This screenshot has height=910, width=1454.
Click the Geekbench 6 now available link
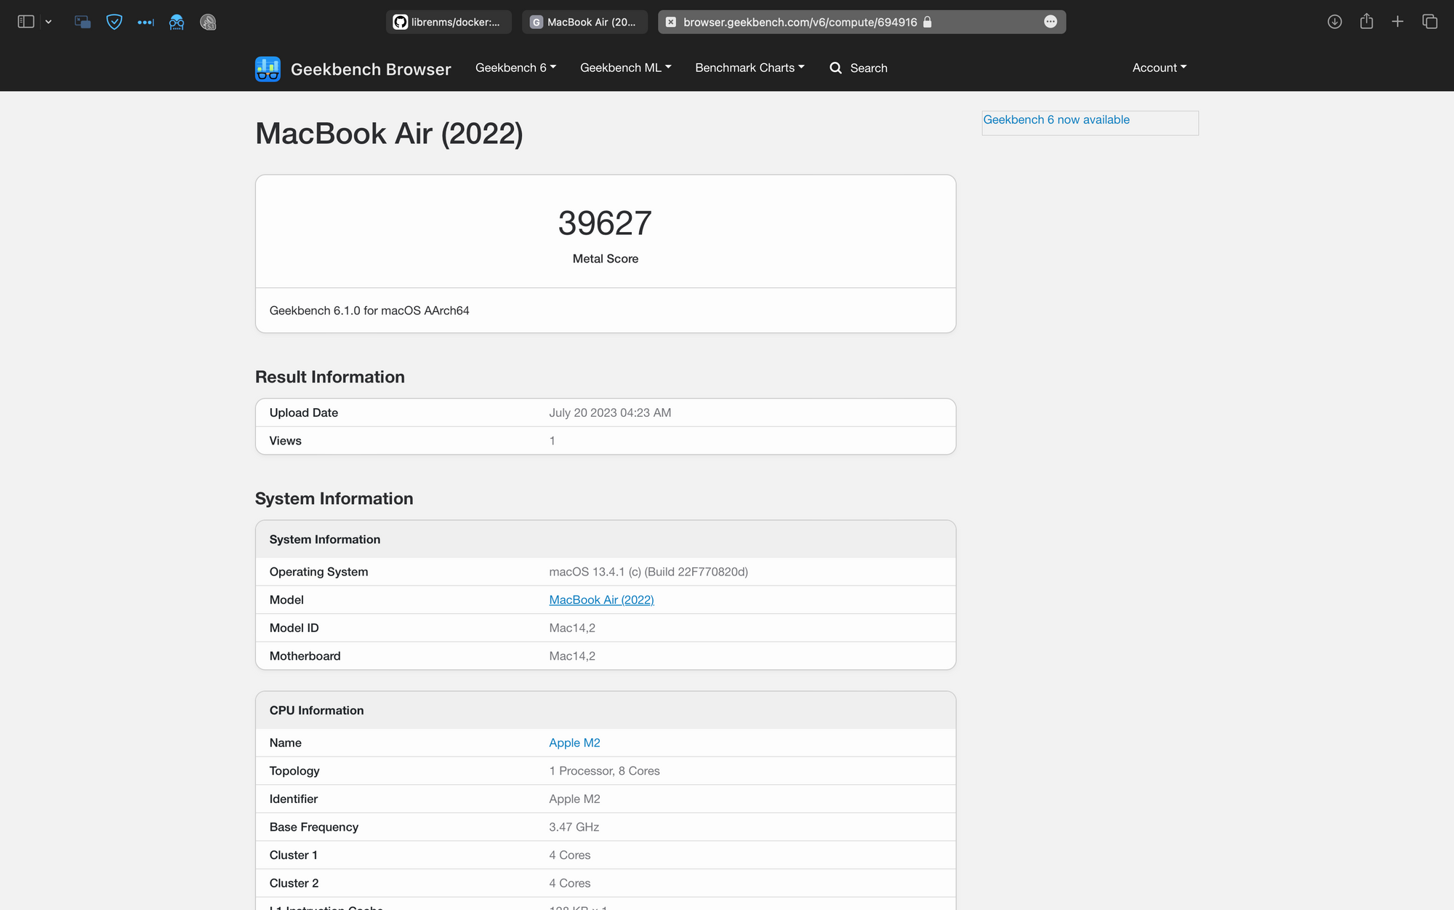pos(1056,119)
